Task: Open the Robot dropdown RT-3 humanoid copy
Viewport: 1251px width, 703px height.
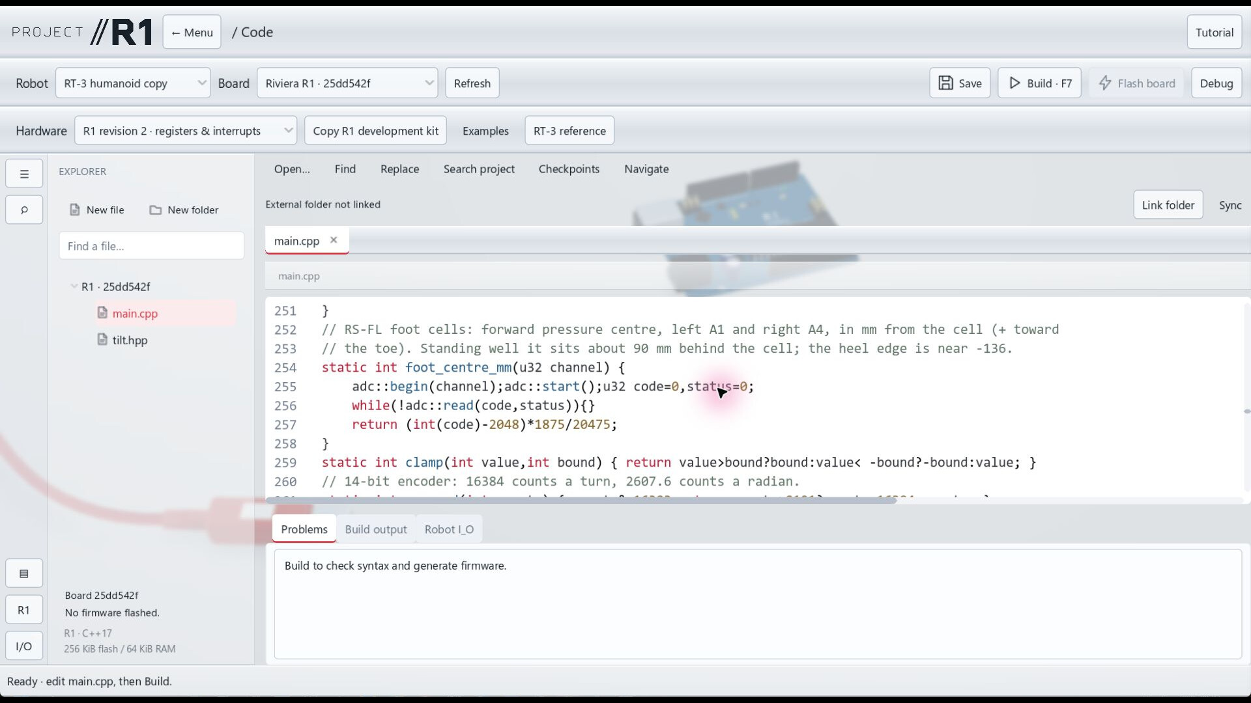Action: [x=133, y=83]
